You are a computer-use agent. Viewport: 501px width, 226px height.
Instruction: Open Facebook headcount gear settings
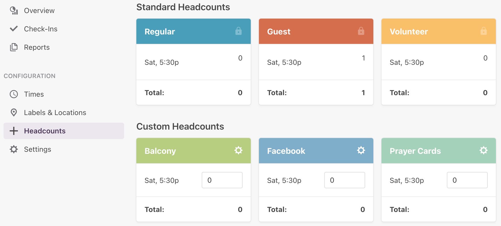[x=361, y=150]
